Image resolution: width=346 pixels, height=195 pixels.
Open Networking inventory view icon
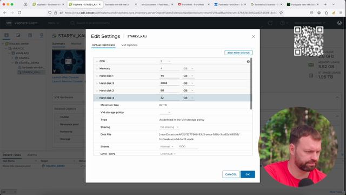[42, 35]
